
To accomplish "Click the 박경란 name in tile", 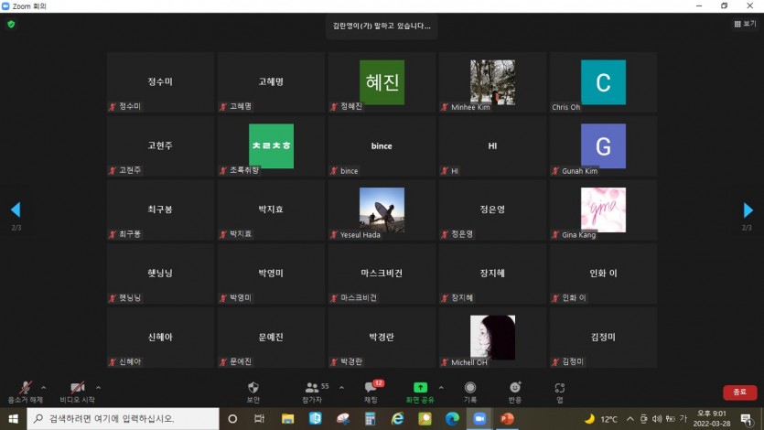I will pos(382,337).
